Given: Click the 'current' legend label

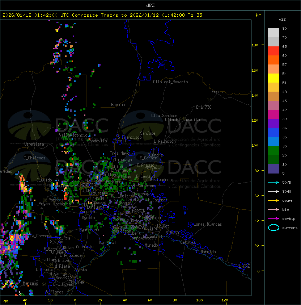Looking at the screenshot, I should click(290, 228).
